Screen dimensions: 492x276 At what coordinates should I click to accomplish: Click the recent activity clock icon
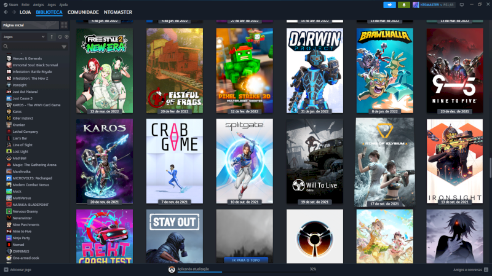60,37
